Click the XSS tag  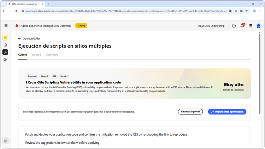(x=54, y=76)
